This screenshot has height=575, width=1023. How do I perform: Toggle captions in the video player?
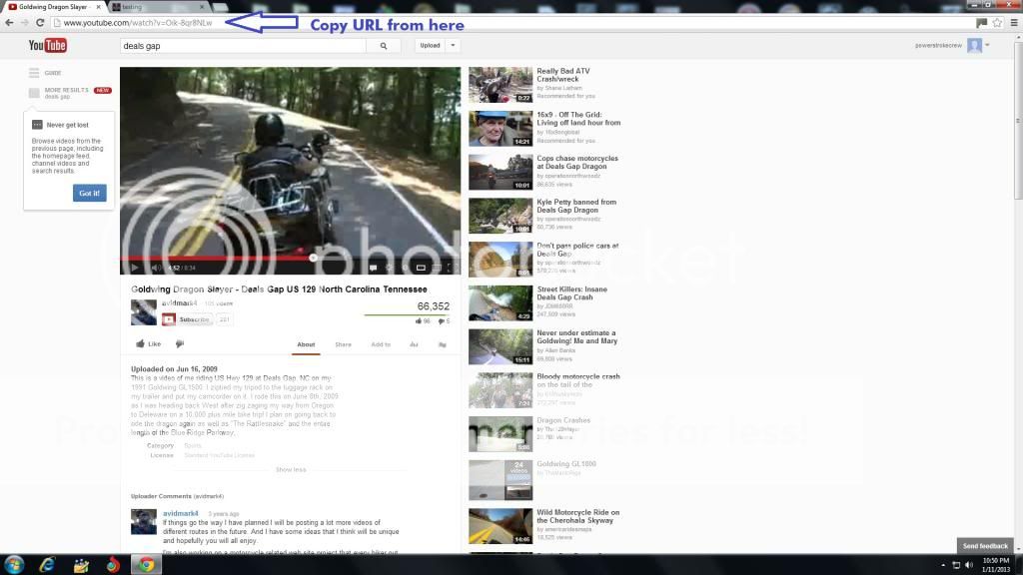coord(372,268)
